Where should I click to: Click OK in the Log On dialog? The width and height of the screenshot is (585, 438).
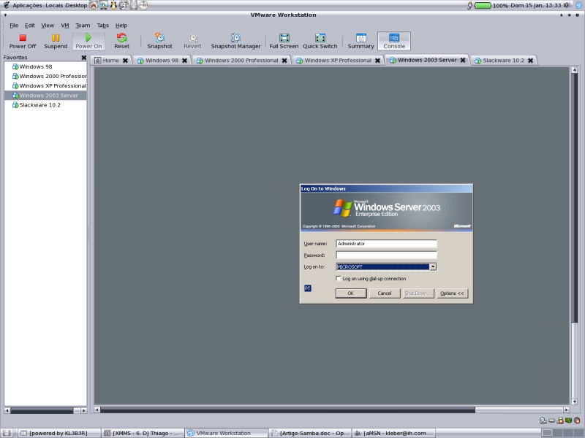point(351,293)
